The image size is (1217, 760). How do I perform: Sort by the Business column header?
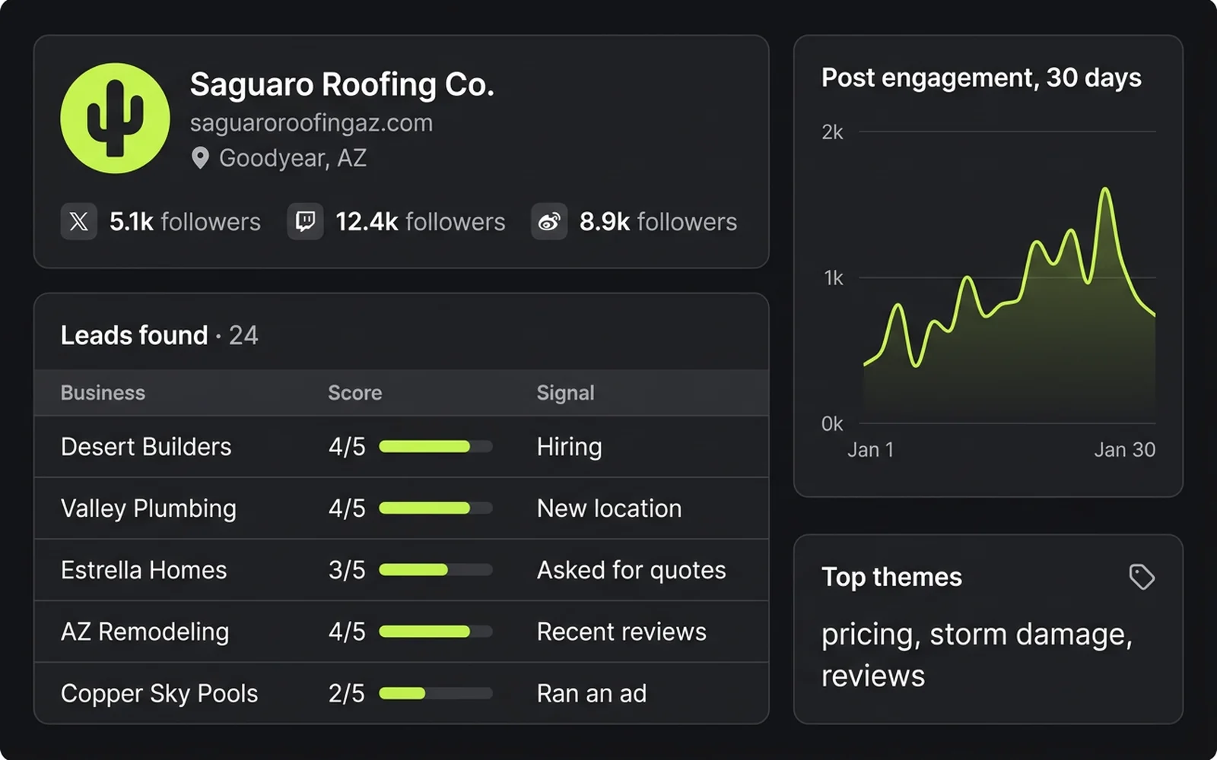pyautogui.click(x=103, y=393)
